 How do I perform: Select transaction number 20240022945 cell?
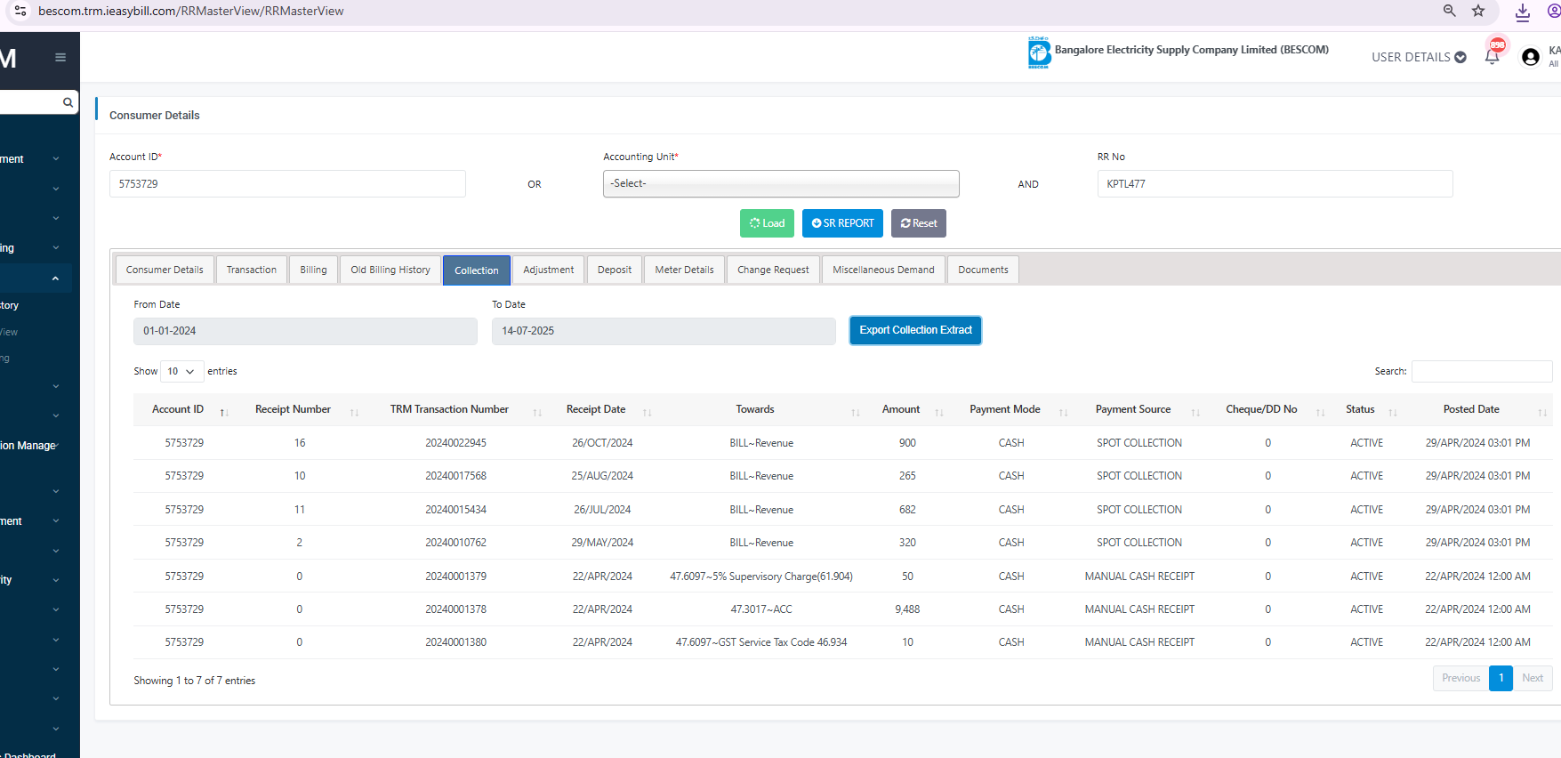455,443
